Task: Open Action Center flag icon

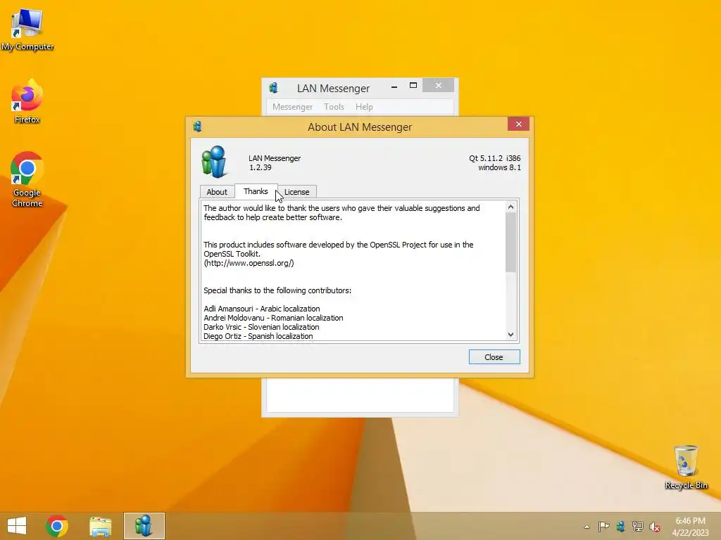Action: pos(603,526)
